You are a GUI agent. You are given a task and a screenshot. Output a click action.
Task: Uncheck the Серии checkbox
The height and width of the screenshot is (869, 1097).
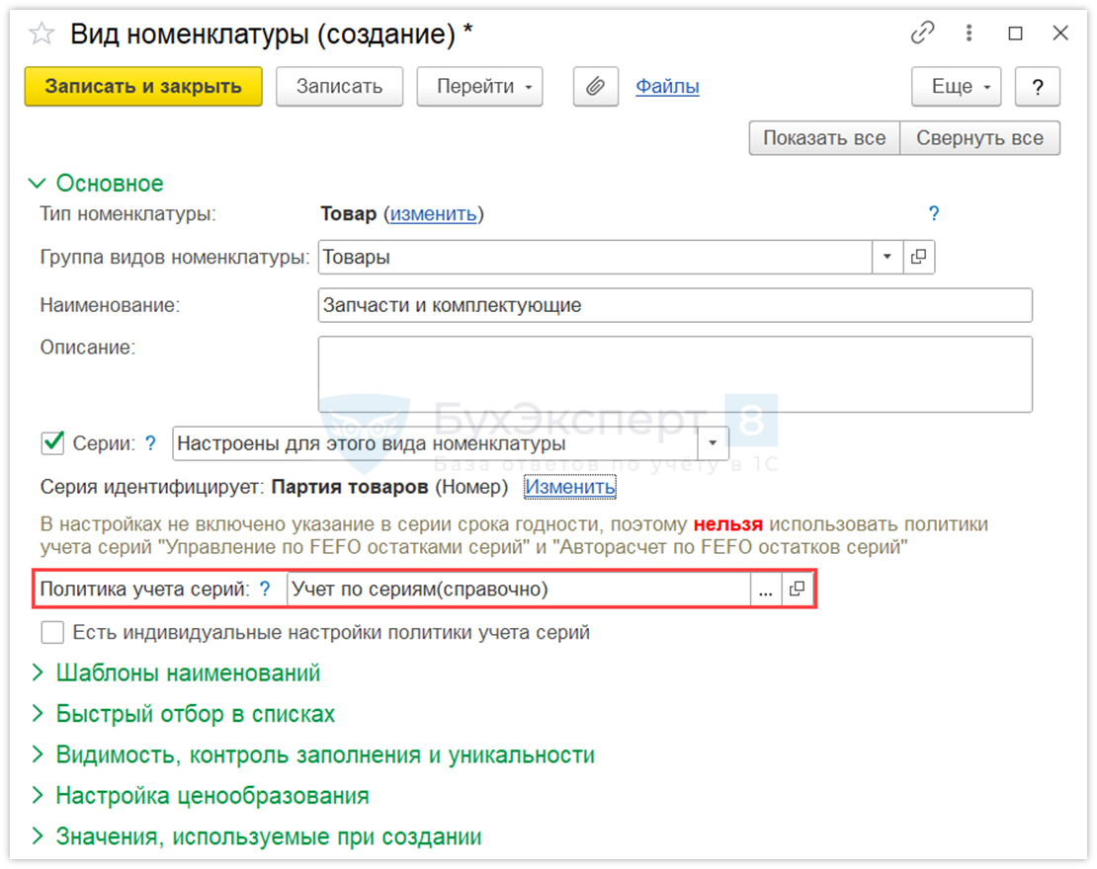(52, 443)
